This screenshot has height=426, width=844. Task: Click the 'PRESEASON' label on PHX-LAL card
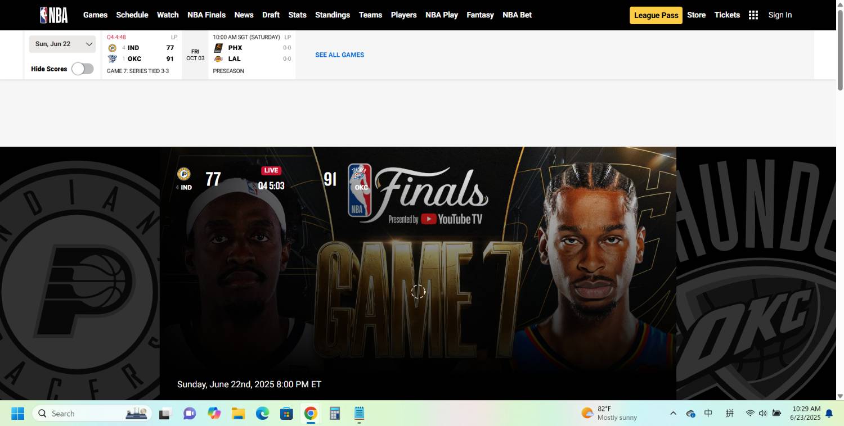228,71
